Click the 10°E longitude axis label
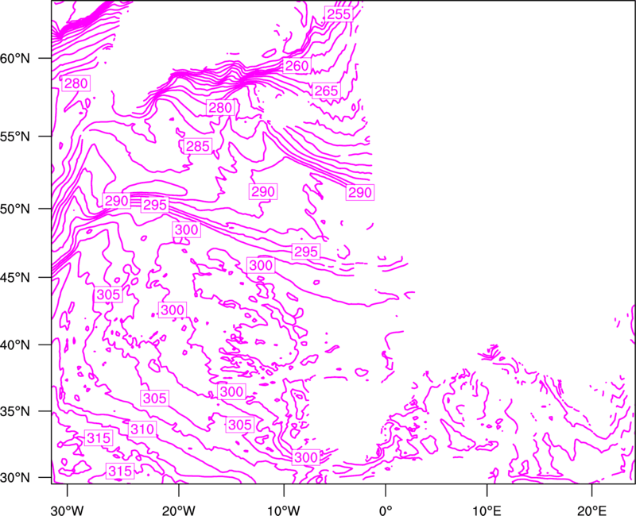The image size is (636, 516). [x=487, y=510]
